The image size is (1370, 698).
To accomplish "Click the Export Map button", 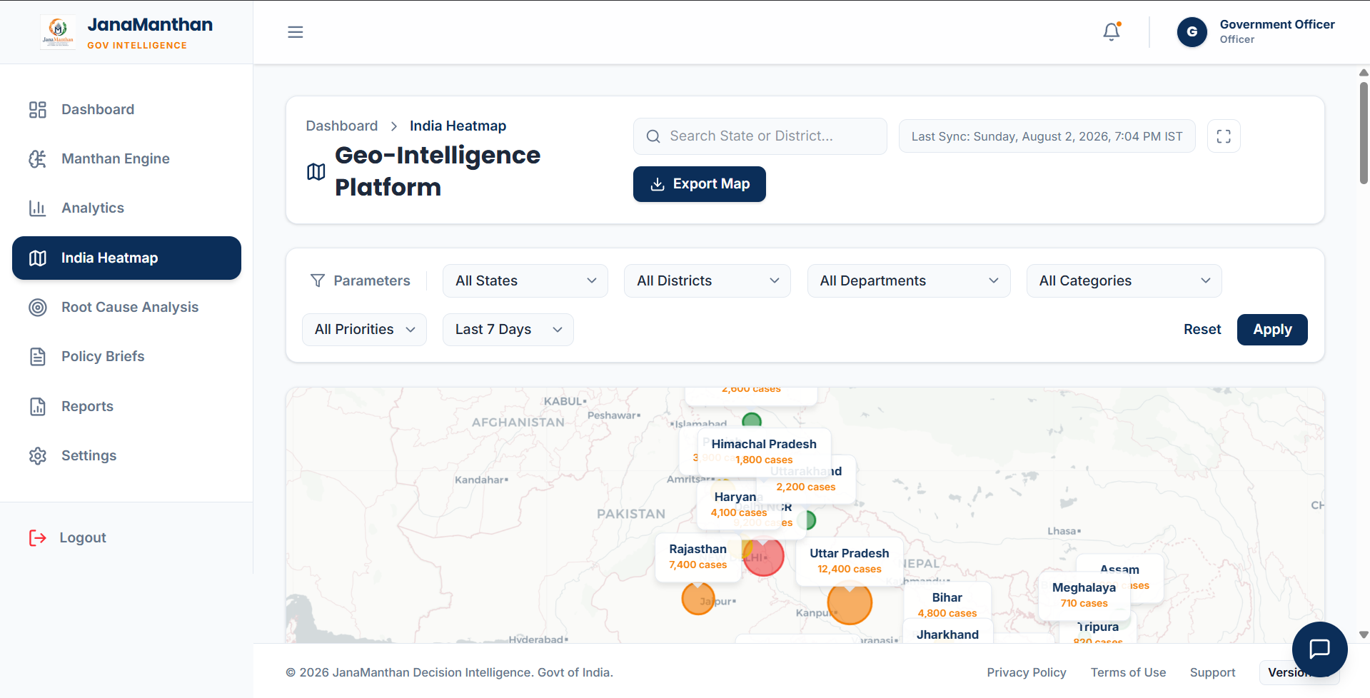I will [x=700, y=184].
